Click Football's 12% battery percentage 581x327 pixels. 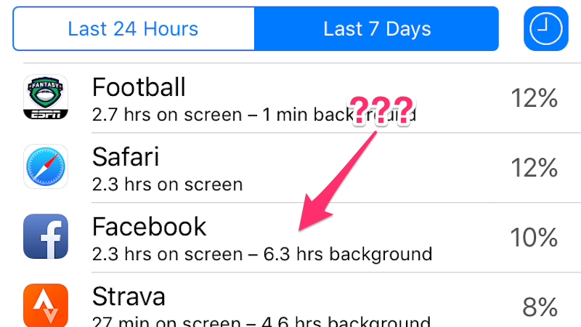pyautogui.click(x=534, y=98)
